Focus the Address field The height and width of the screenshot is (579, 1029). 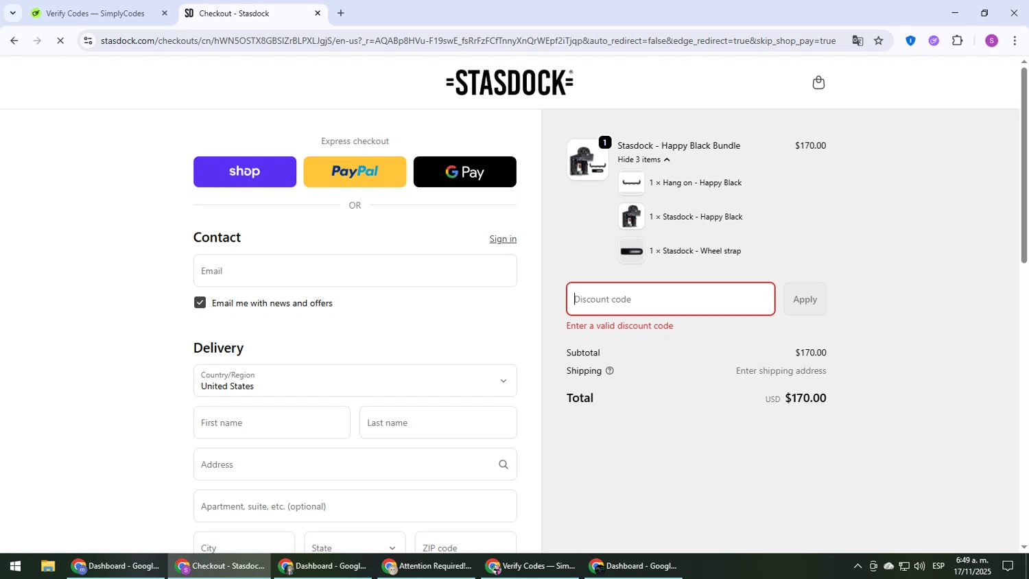(x=355, y=464)
